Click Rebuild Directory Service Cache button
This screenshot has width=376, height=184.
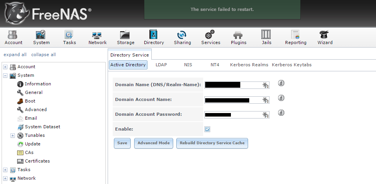212,143
